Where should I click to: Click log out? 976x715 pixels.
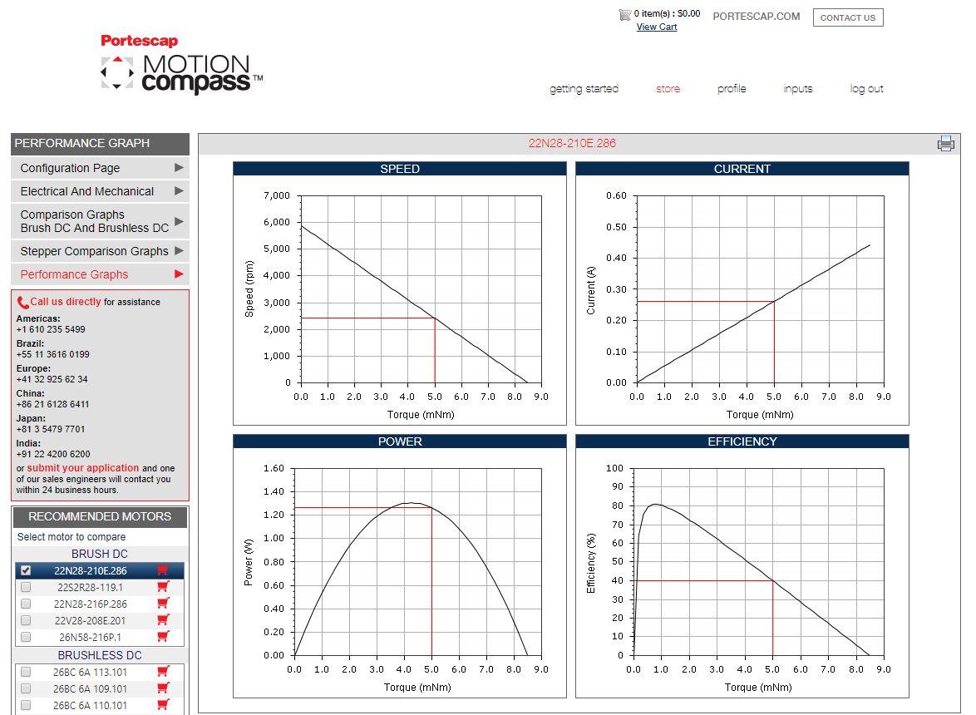point(866,89)
